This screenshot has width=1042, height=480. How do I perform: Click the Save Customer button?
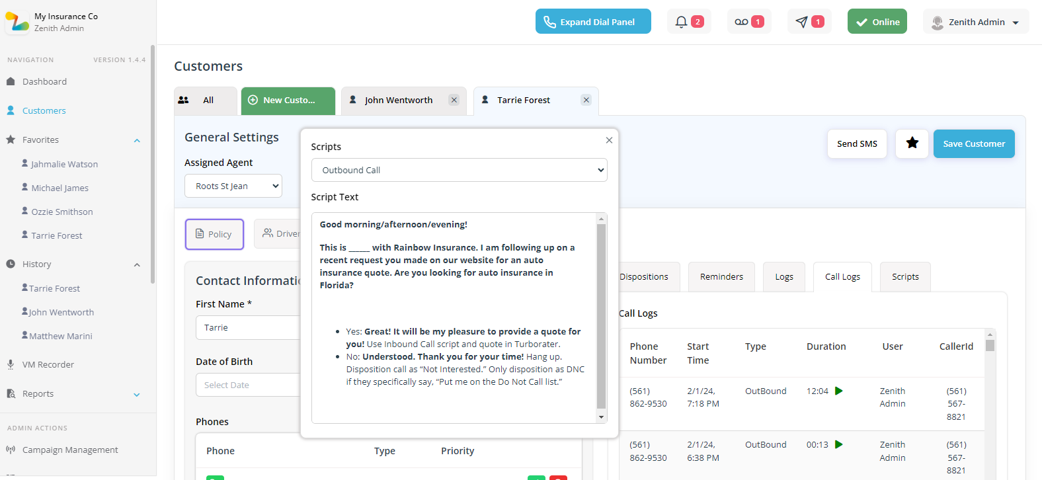click(974, 143)
